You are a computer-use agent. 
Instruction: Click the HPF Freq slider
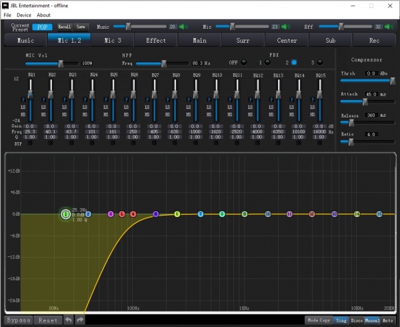(x=163, y=63)
